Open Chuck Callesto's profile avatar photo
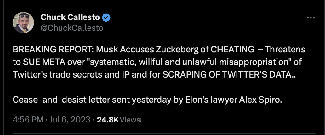Screen dimensions: 325x135 coord(23,23)
